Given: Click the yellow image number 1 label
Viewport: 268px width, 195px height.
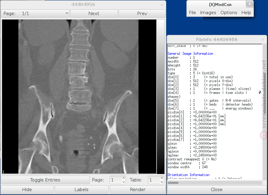Looking at the screenshot, I should (x=3, y=172).
